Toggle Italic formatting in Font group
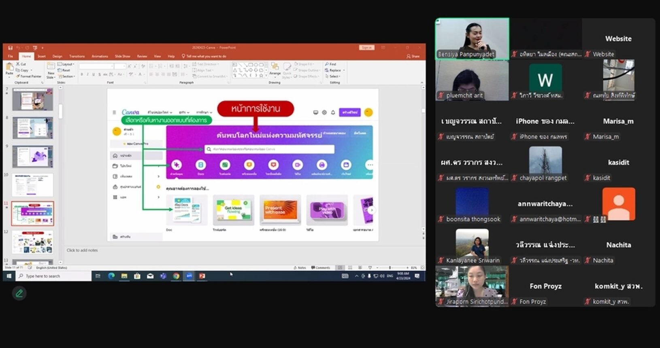 point(87,74)
